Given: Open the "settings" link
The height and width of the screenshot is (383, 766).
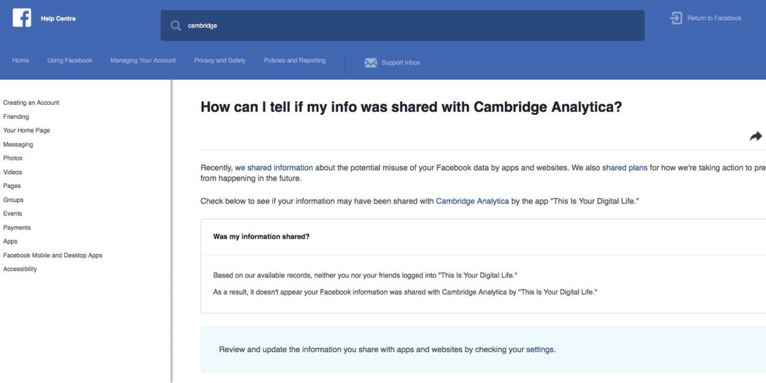Looking at the screenshot, I should point(539,349).
